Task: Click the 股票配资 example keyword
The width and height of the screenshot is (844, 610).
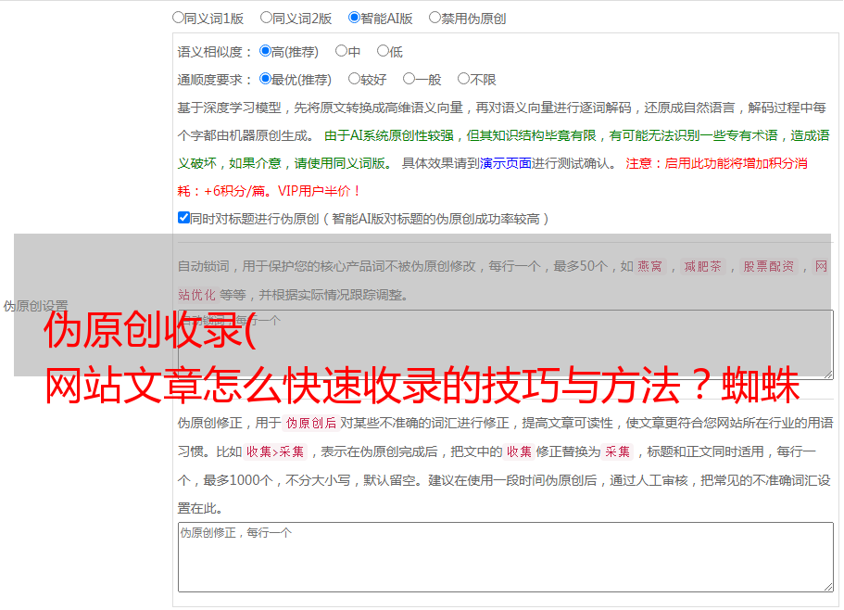Action: click(769, 266)
